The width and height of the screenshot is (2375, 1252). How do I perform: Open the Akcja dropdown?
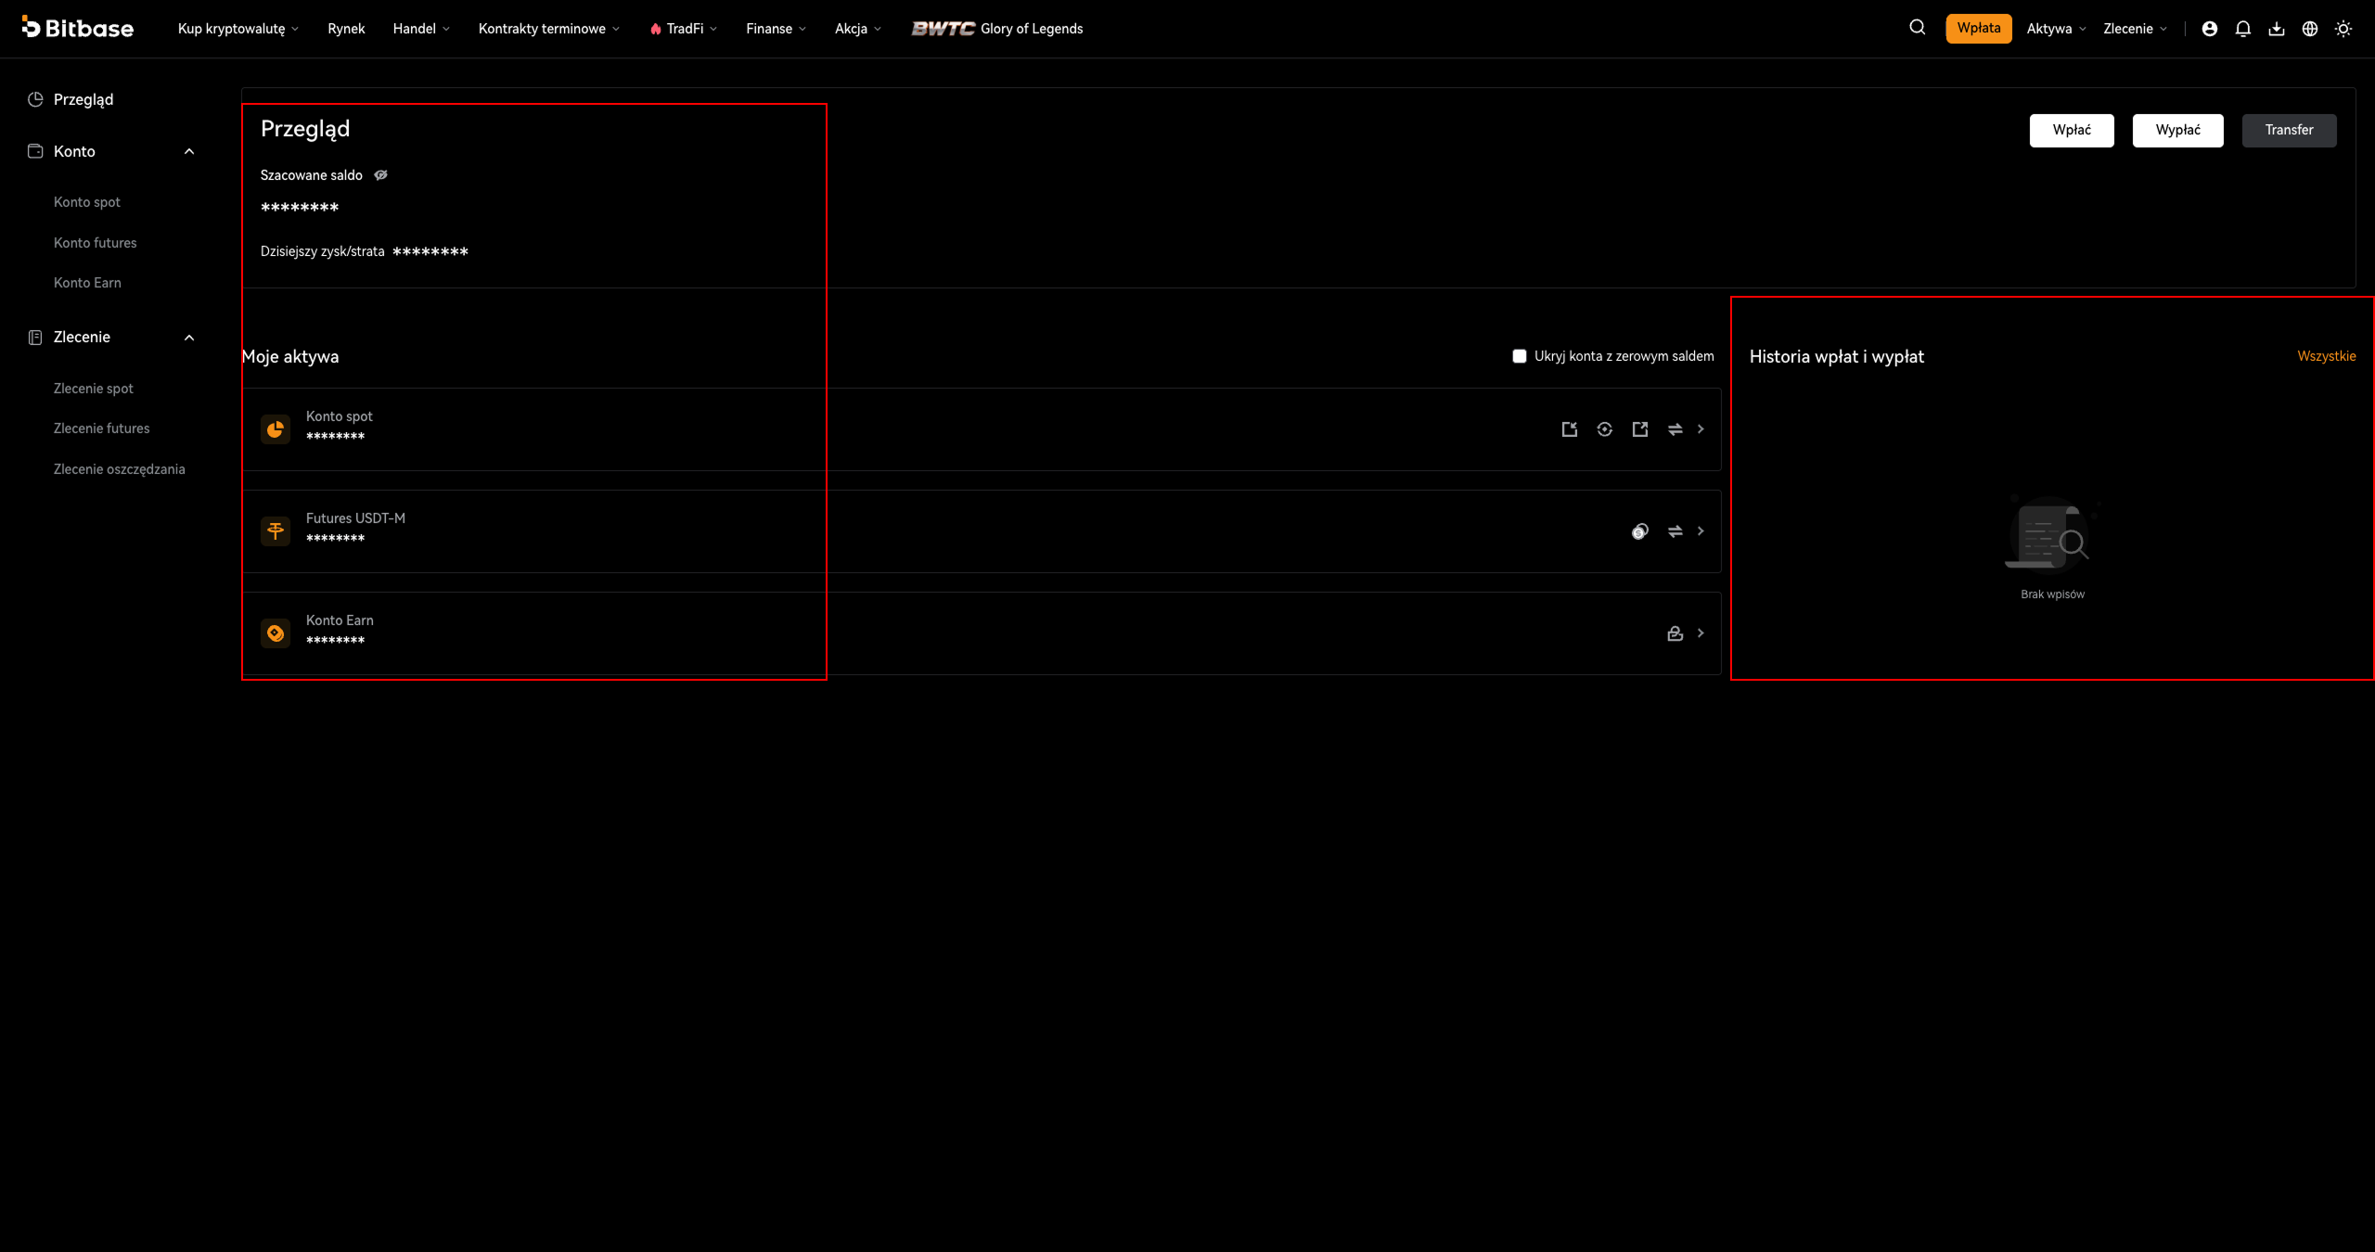coord(858,29)
